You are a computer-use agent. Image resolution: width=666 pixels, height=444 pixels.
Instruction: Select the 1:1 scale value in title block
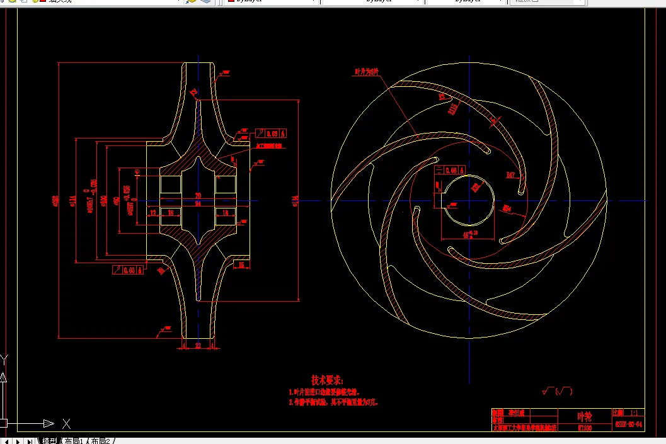pyautogui.click(x=634, y=413)
